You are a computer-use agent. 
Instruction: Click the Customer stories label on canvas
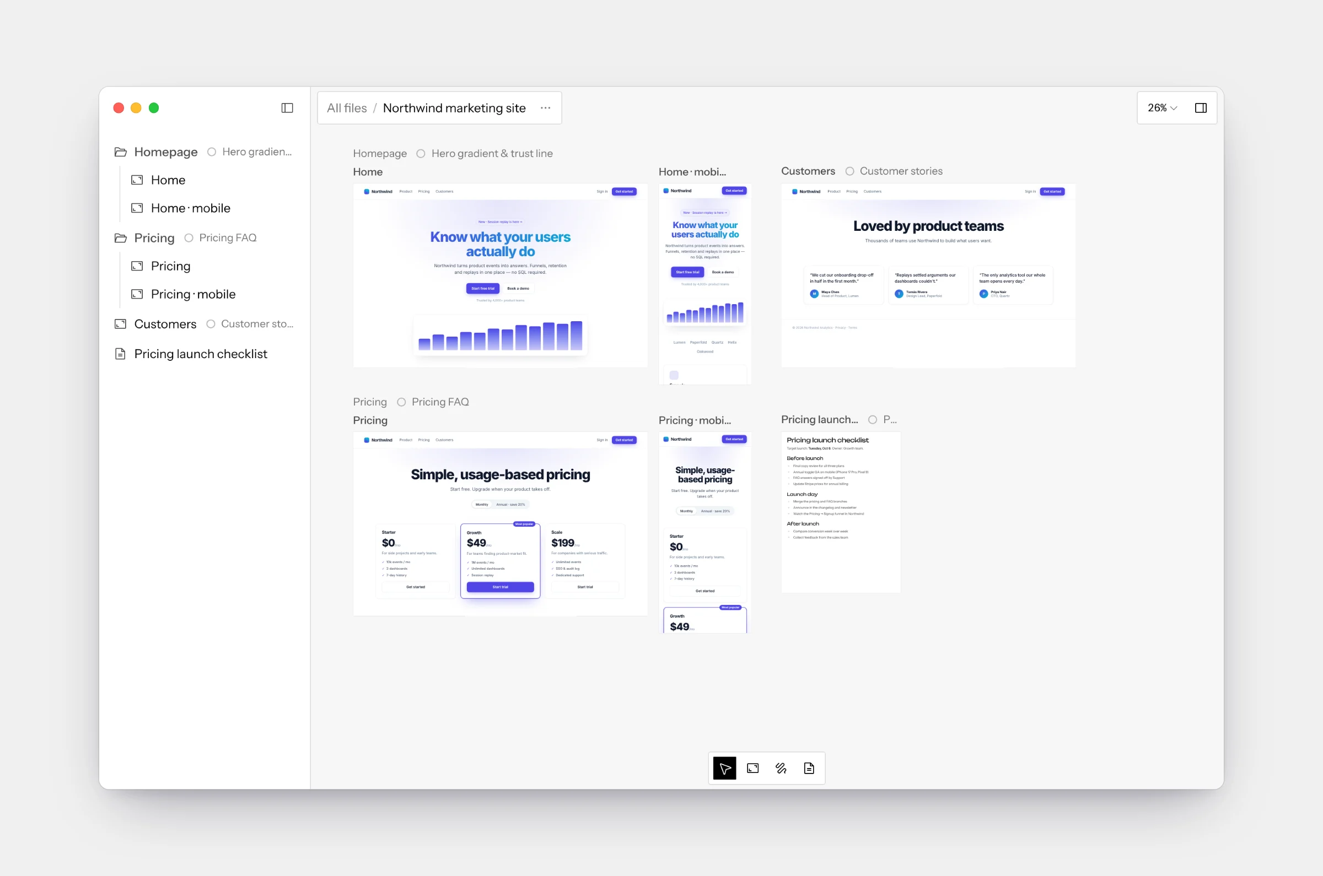pyautogui.click(x=900, y=171)
